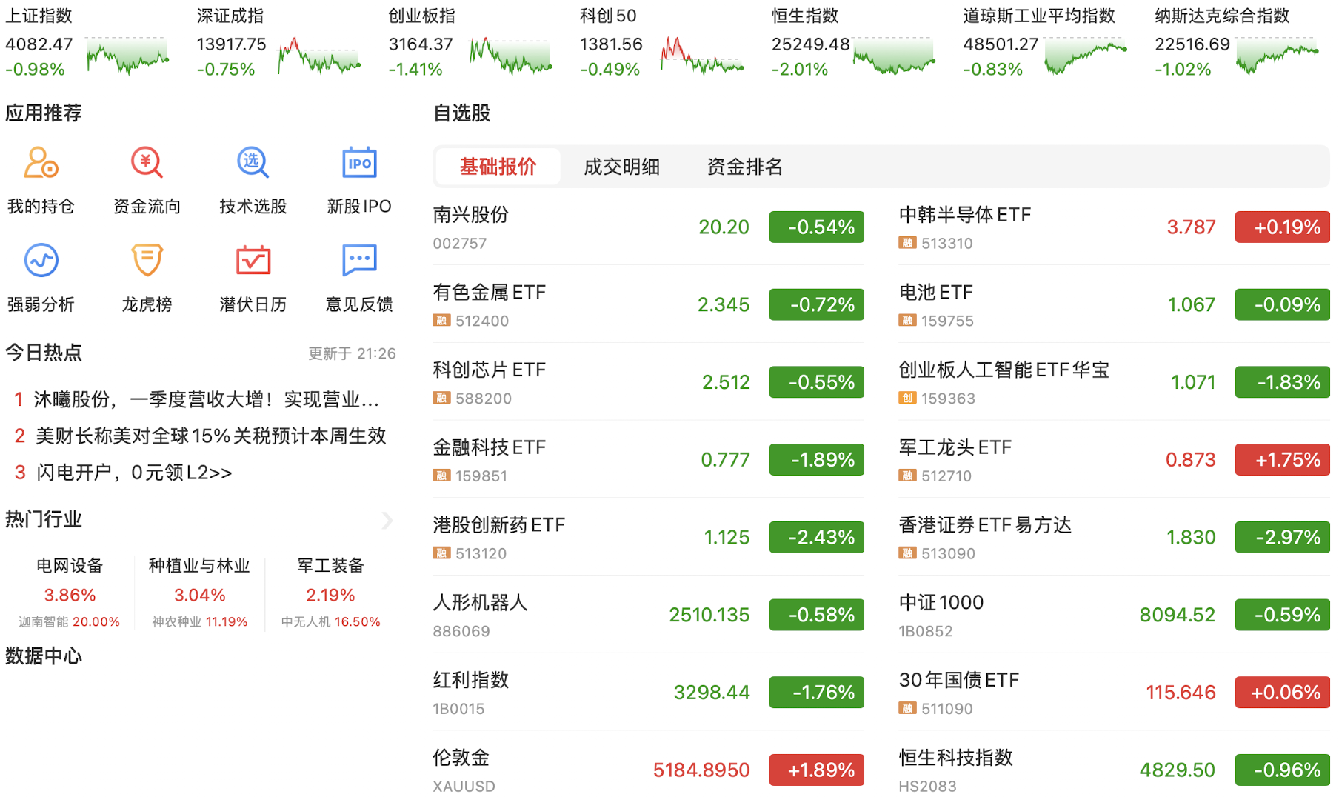The height and width of the screenshot is (797, 1339).
Task: Click the 闪电开户 L2 promotion link
Action: [133, 473]
